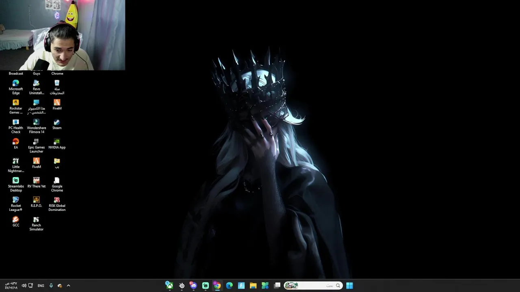Open volume control in system tray
Screen dimensions: 520x292
click(24, 286)
